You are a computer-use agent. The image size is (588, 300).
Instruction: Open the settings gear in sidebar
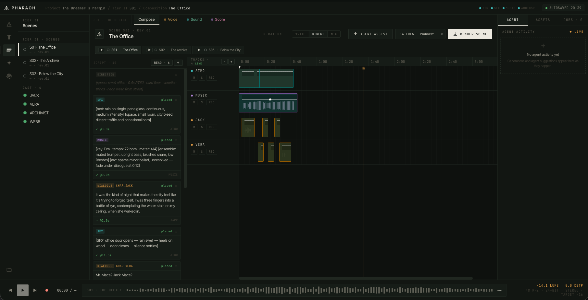pos(9,76)
